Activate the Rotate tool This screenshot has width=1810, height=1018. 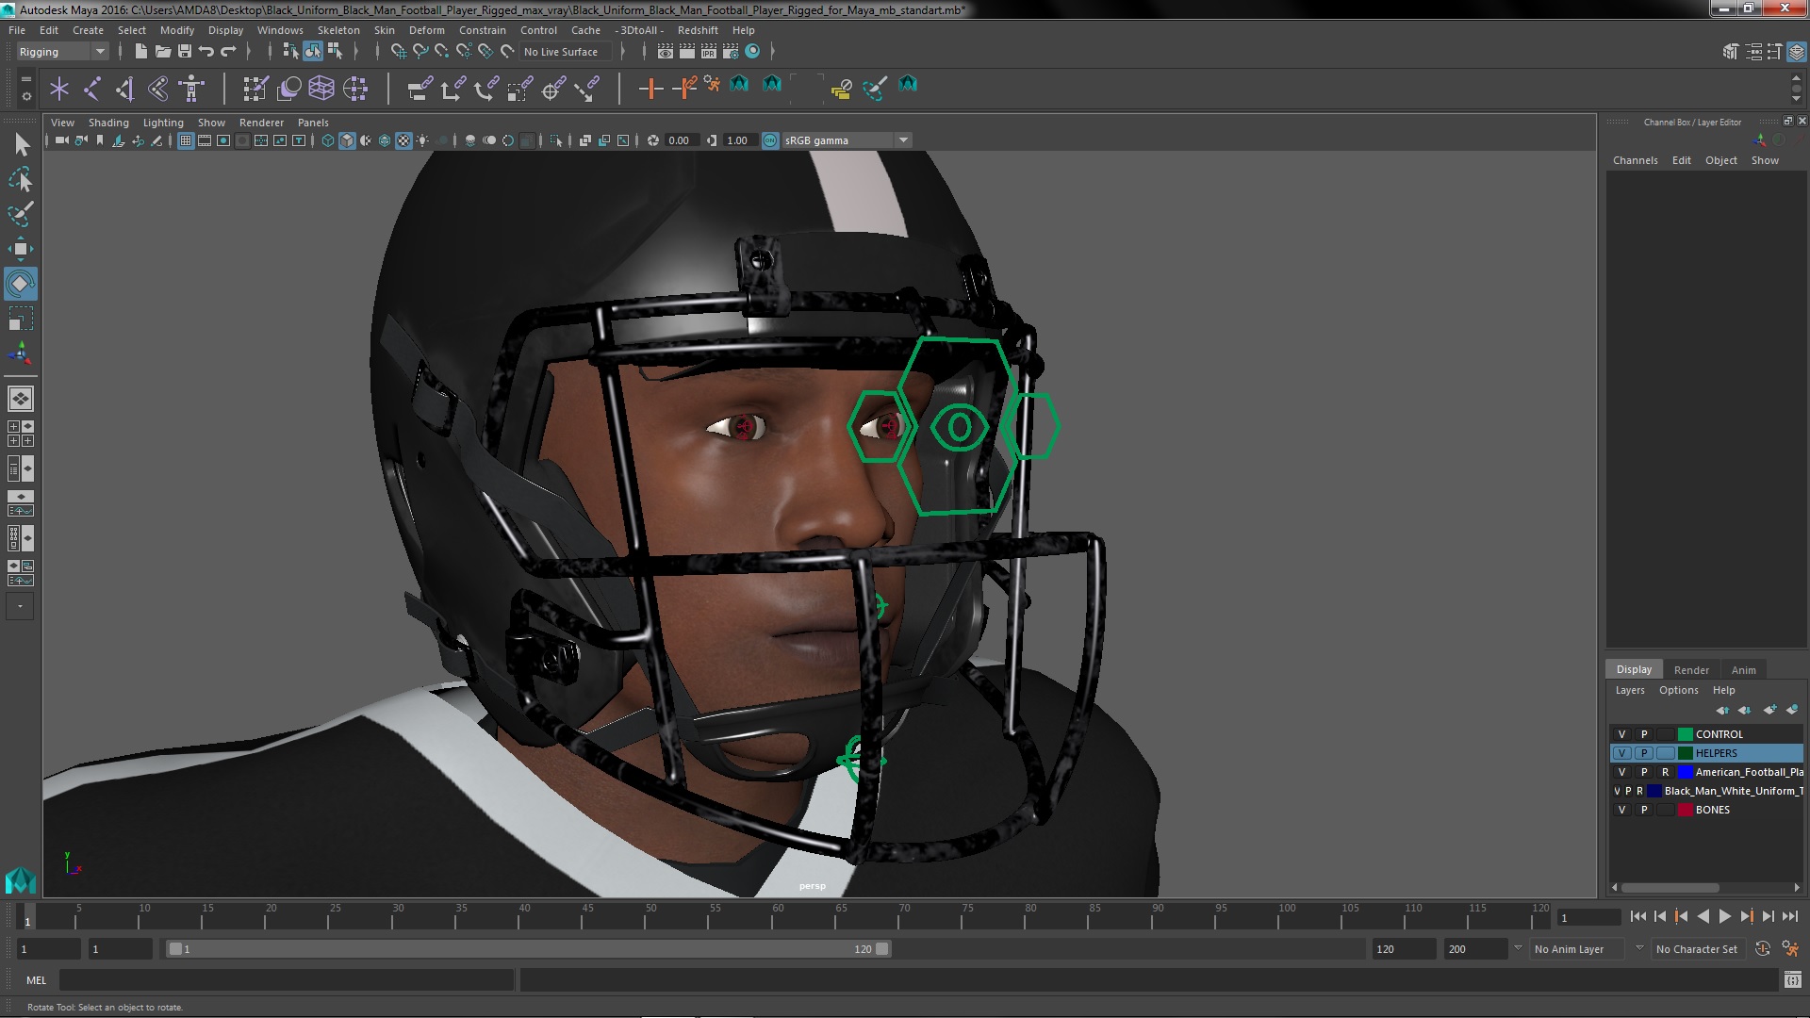coord(21,284)
